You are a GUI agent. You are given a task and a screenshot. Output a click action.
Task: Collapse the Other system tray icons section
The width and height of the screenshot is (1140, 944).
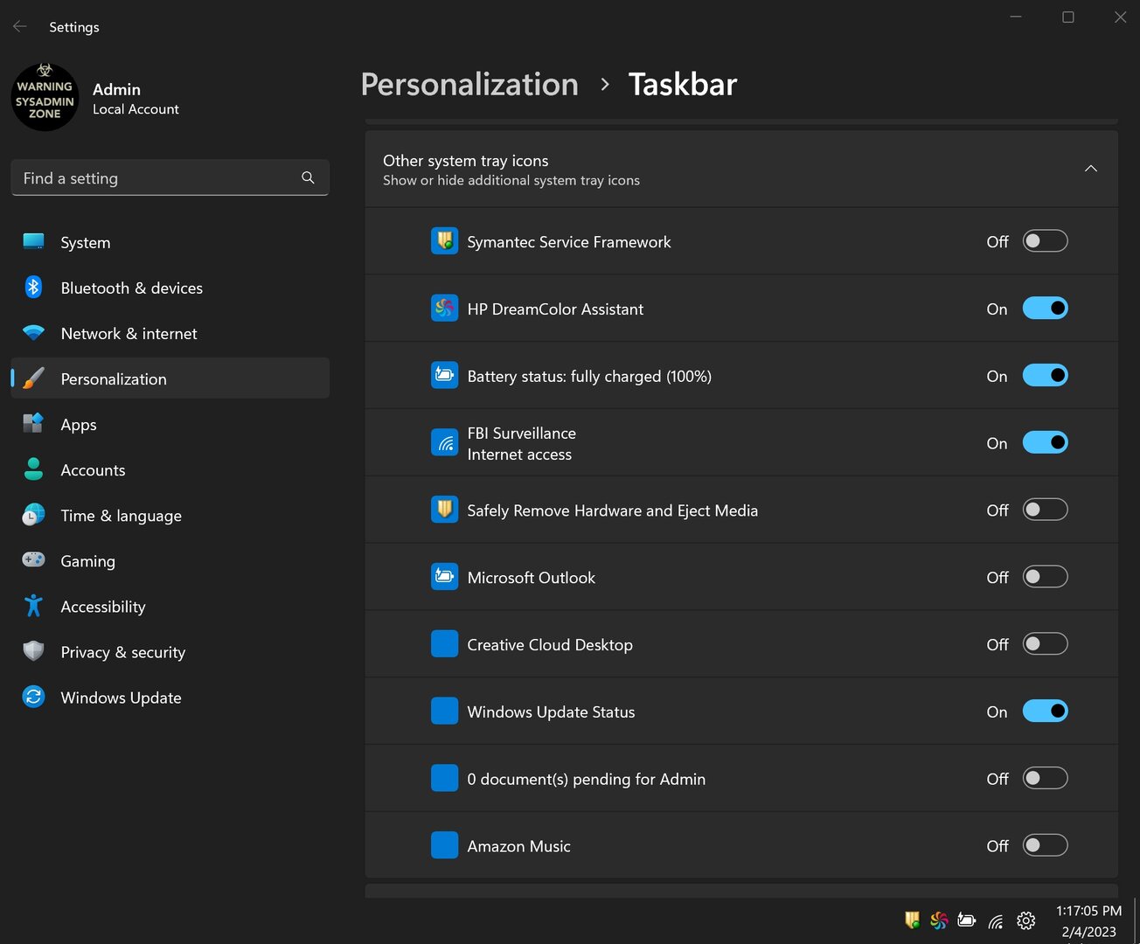[1091, 169]
